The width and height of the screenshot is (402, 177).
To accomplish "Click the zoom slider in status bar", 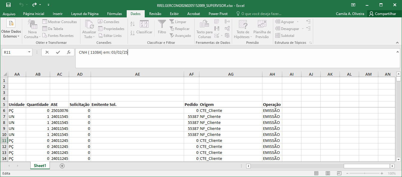I will (x=365, y=173).
